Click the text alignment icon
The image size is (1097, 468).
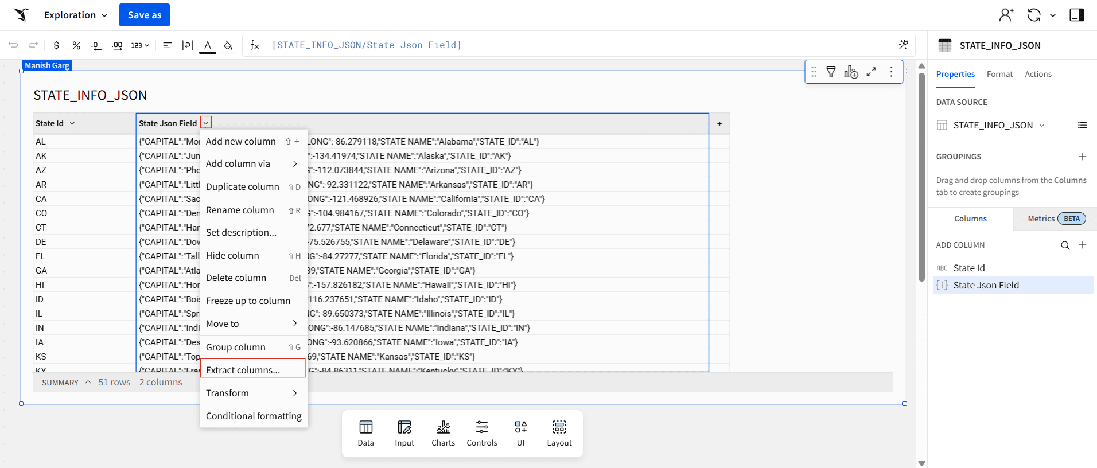[x=167, y=45]
